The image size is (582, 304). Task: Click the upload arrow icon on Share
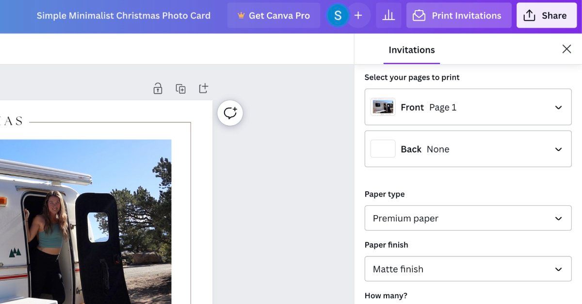click(x=530, y=15)
